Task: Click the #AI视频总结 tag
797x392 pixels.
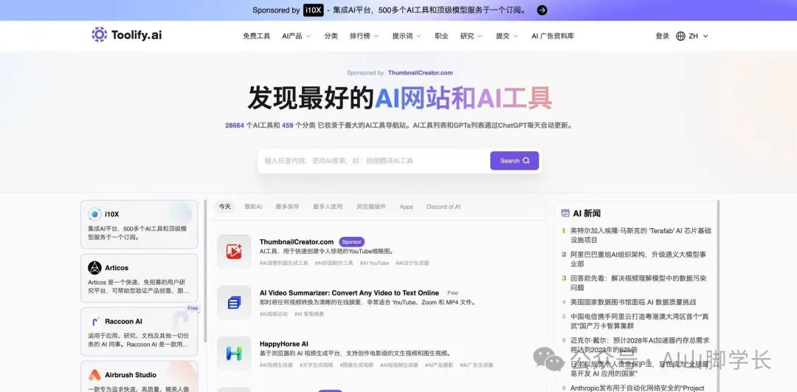Action: click(x=274, y=314)
